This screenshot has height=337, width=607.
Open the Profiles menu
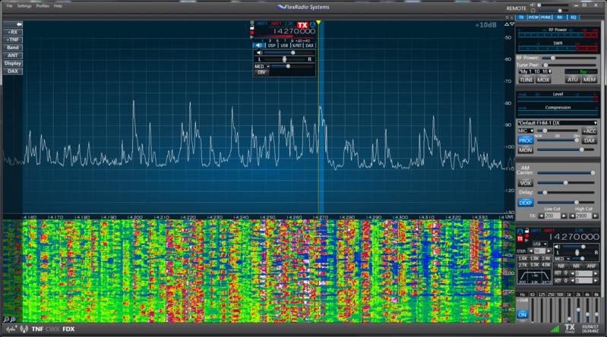(x=43, y=6)
